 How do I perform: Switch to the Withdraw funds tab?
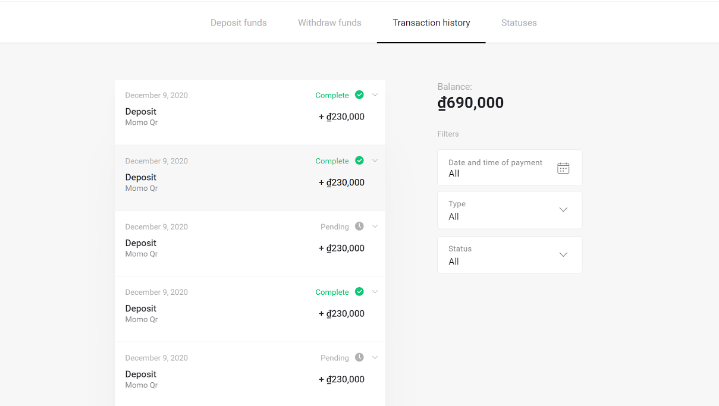click(329, 23)
